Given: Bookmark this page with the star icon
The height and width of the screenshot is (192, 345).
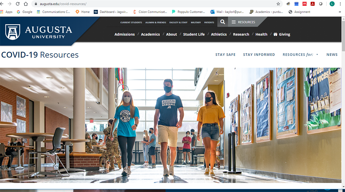Looking at the screenshot, I should [278, 4].
